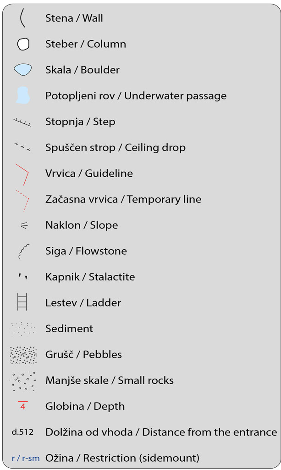Click the Spuščen strop / Ceiling drop symbol
This screenshot has height=470, width=281.
tap(23, 147)
